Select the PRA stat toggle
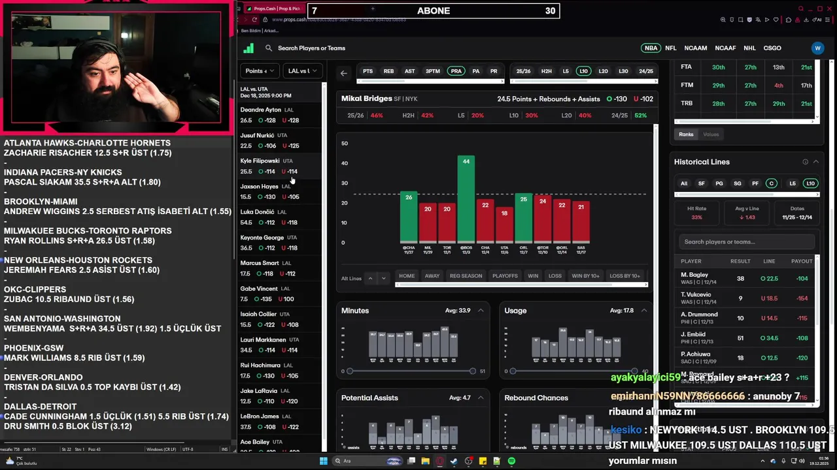Image resolution: width=837 pixels, height=470 pixels. click(456, 71)
